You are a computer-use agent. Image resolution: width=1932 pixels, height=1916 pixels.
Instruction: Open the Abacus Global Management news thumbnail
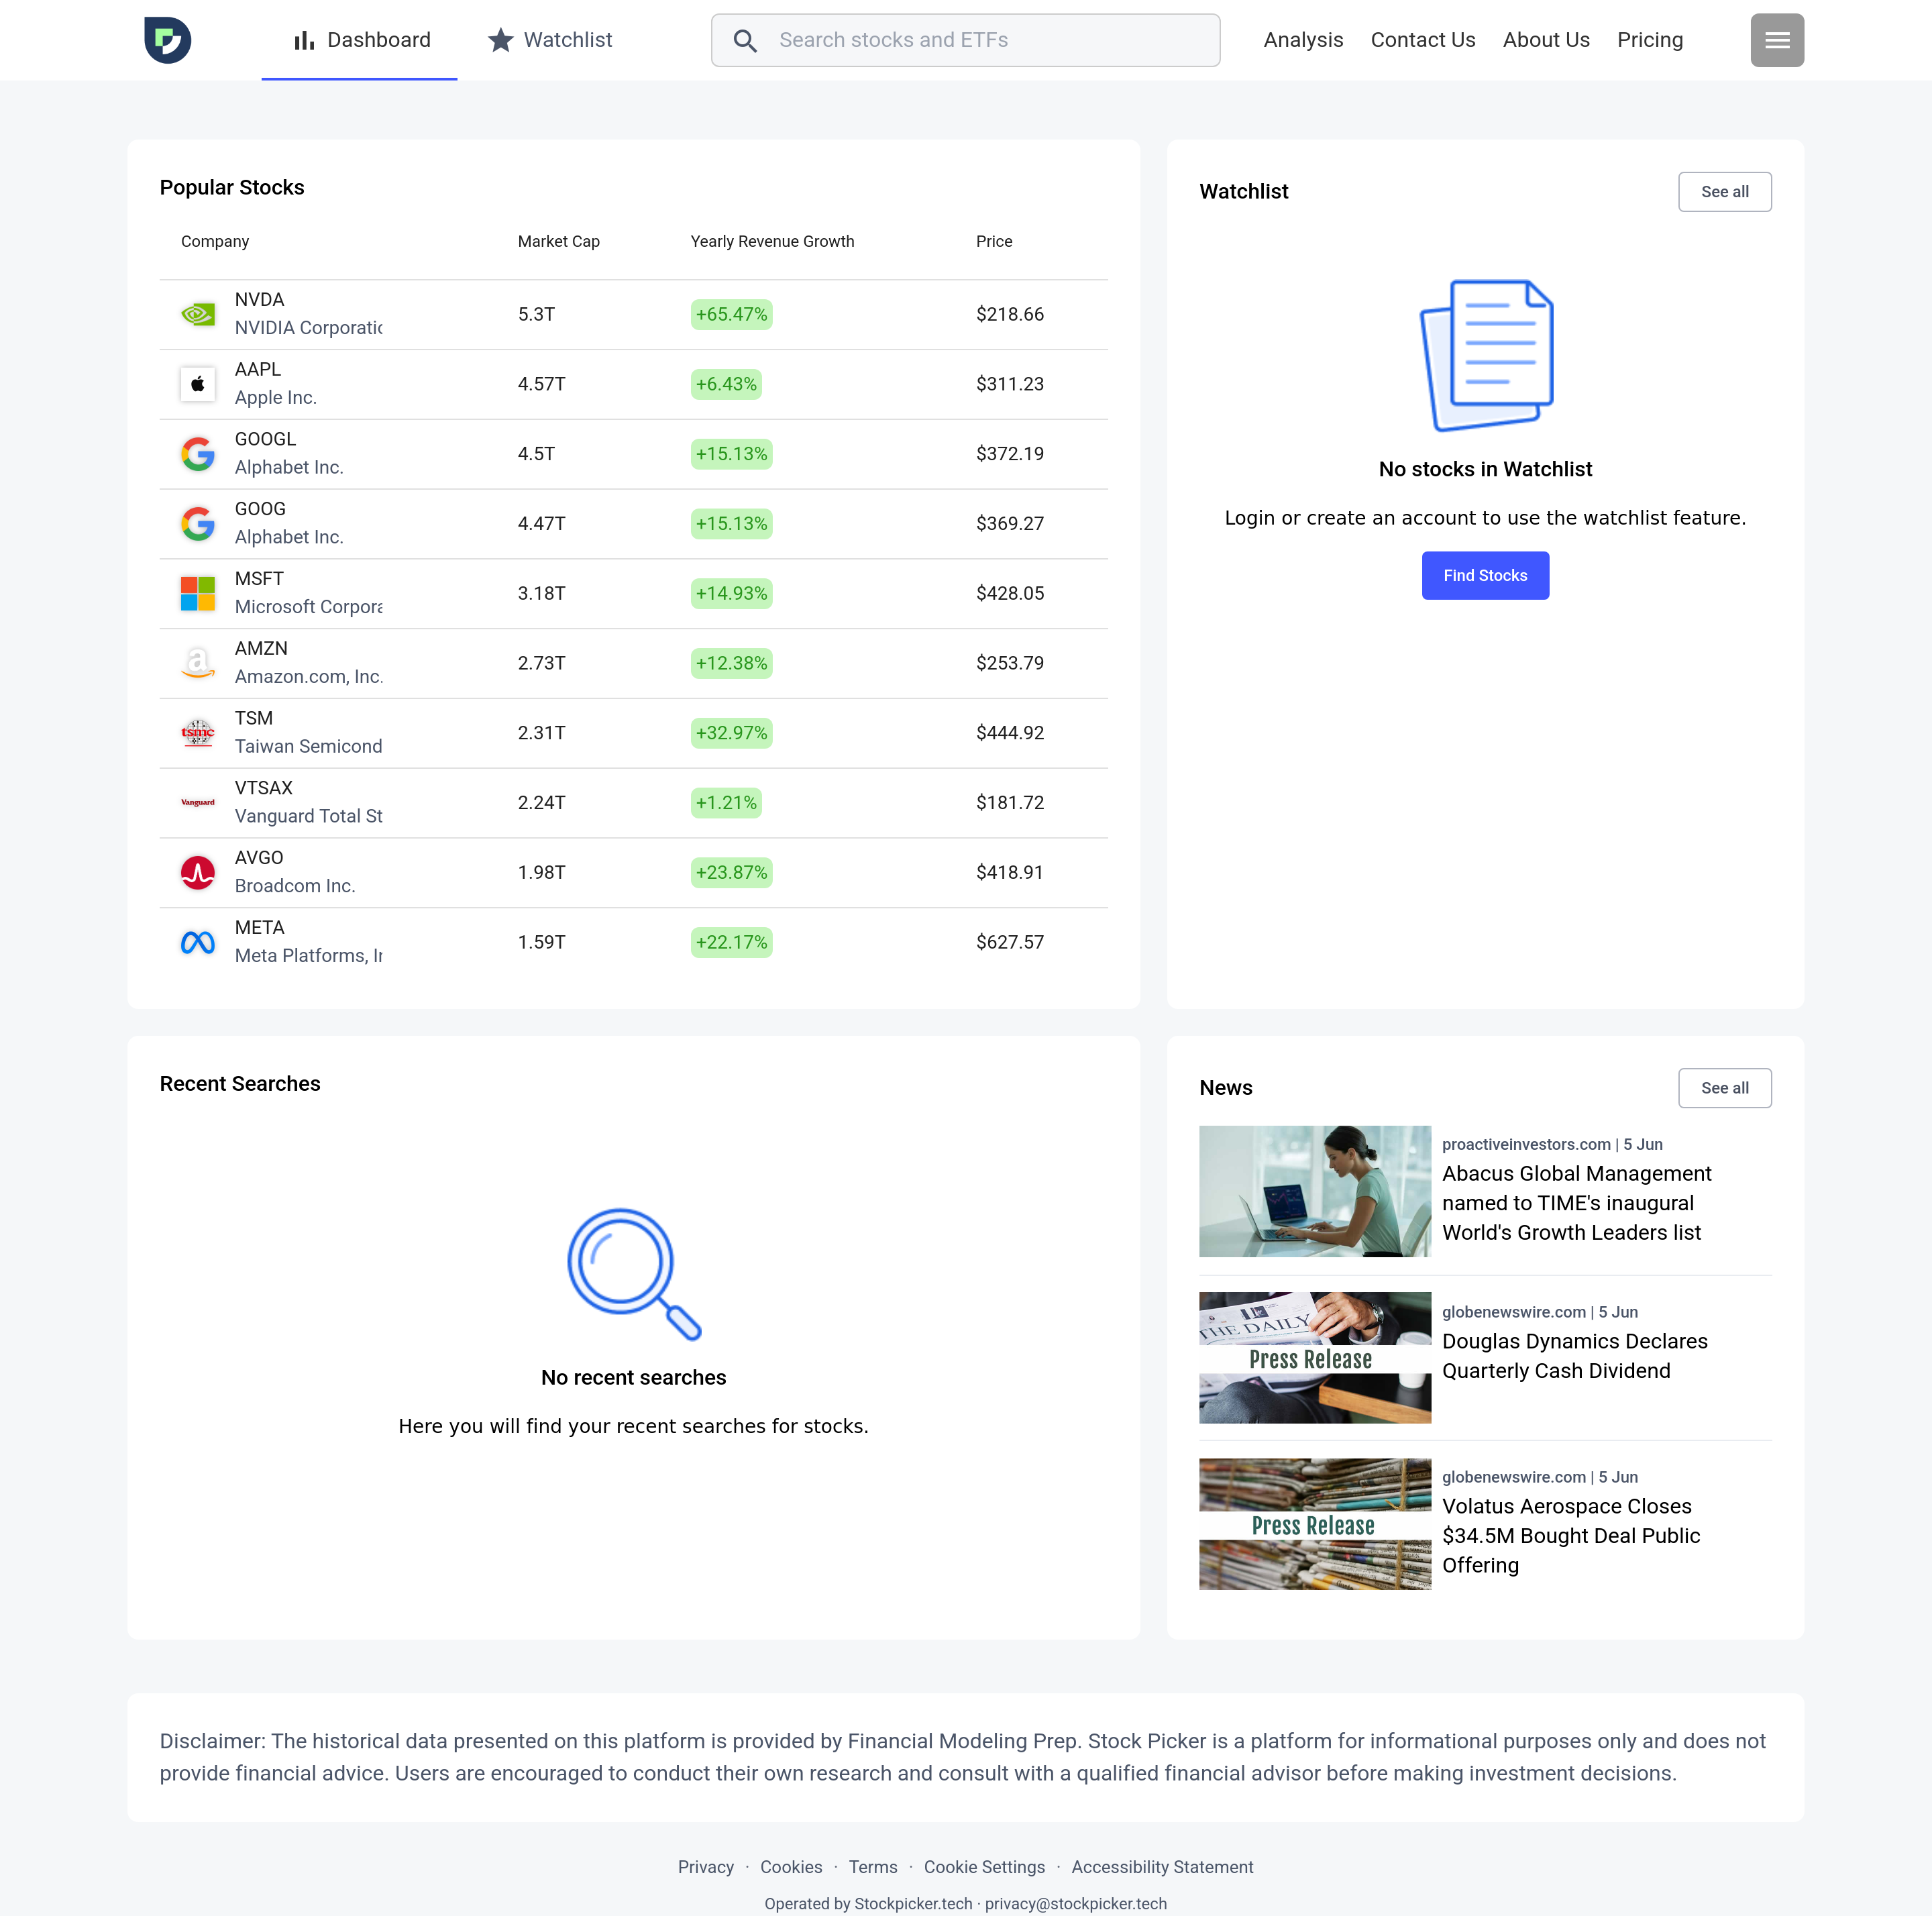(1315, 1192)
